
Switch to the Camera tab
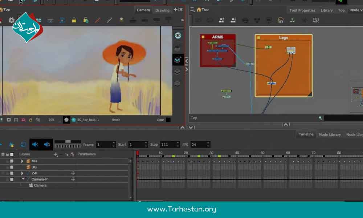pos(143,10)
